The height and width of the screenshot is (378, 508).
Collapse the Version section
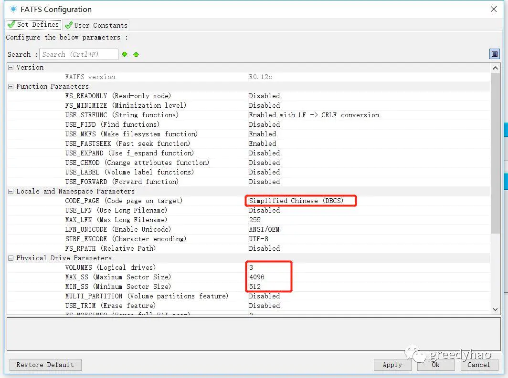10,67
